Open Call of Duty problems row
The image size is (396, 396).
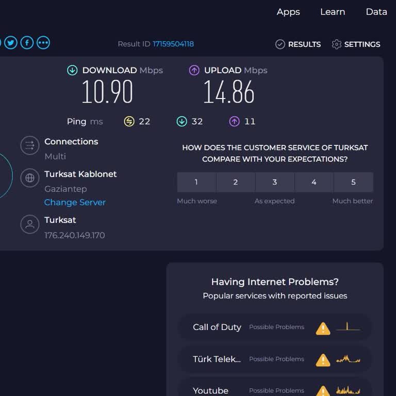(x=275, y=327)
